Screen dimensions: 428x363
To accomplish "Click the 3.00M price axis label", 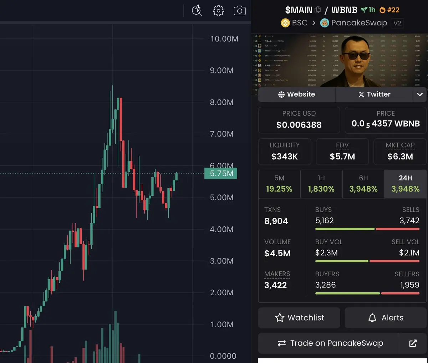I will pos(221,261).
